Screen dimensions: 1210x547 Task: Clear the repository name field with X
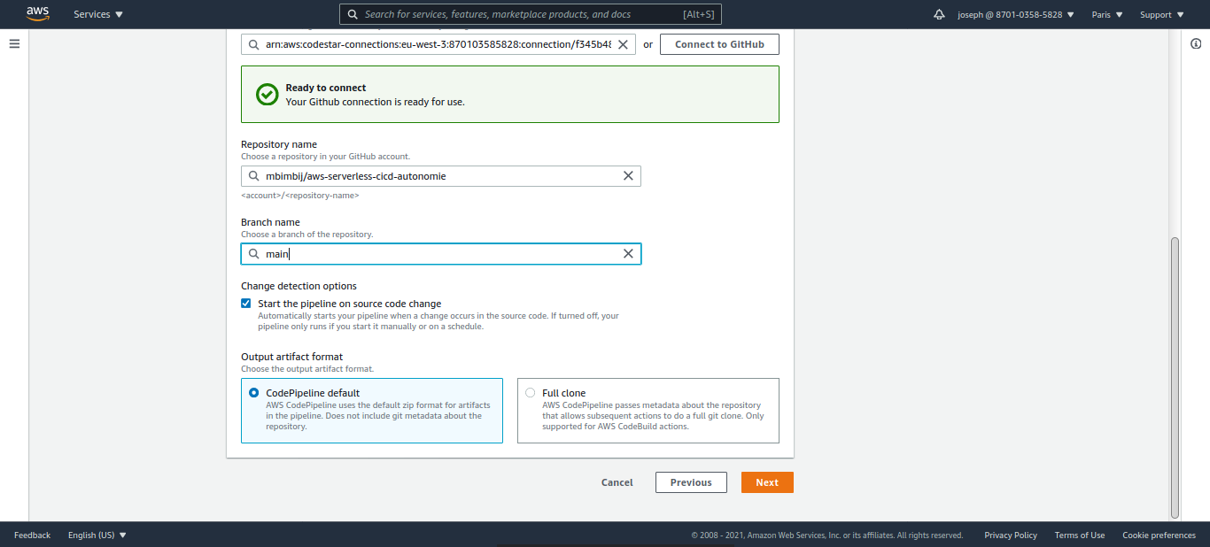pos(628,176)
